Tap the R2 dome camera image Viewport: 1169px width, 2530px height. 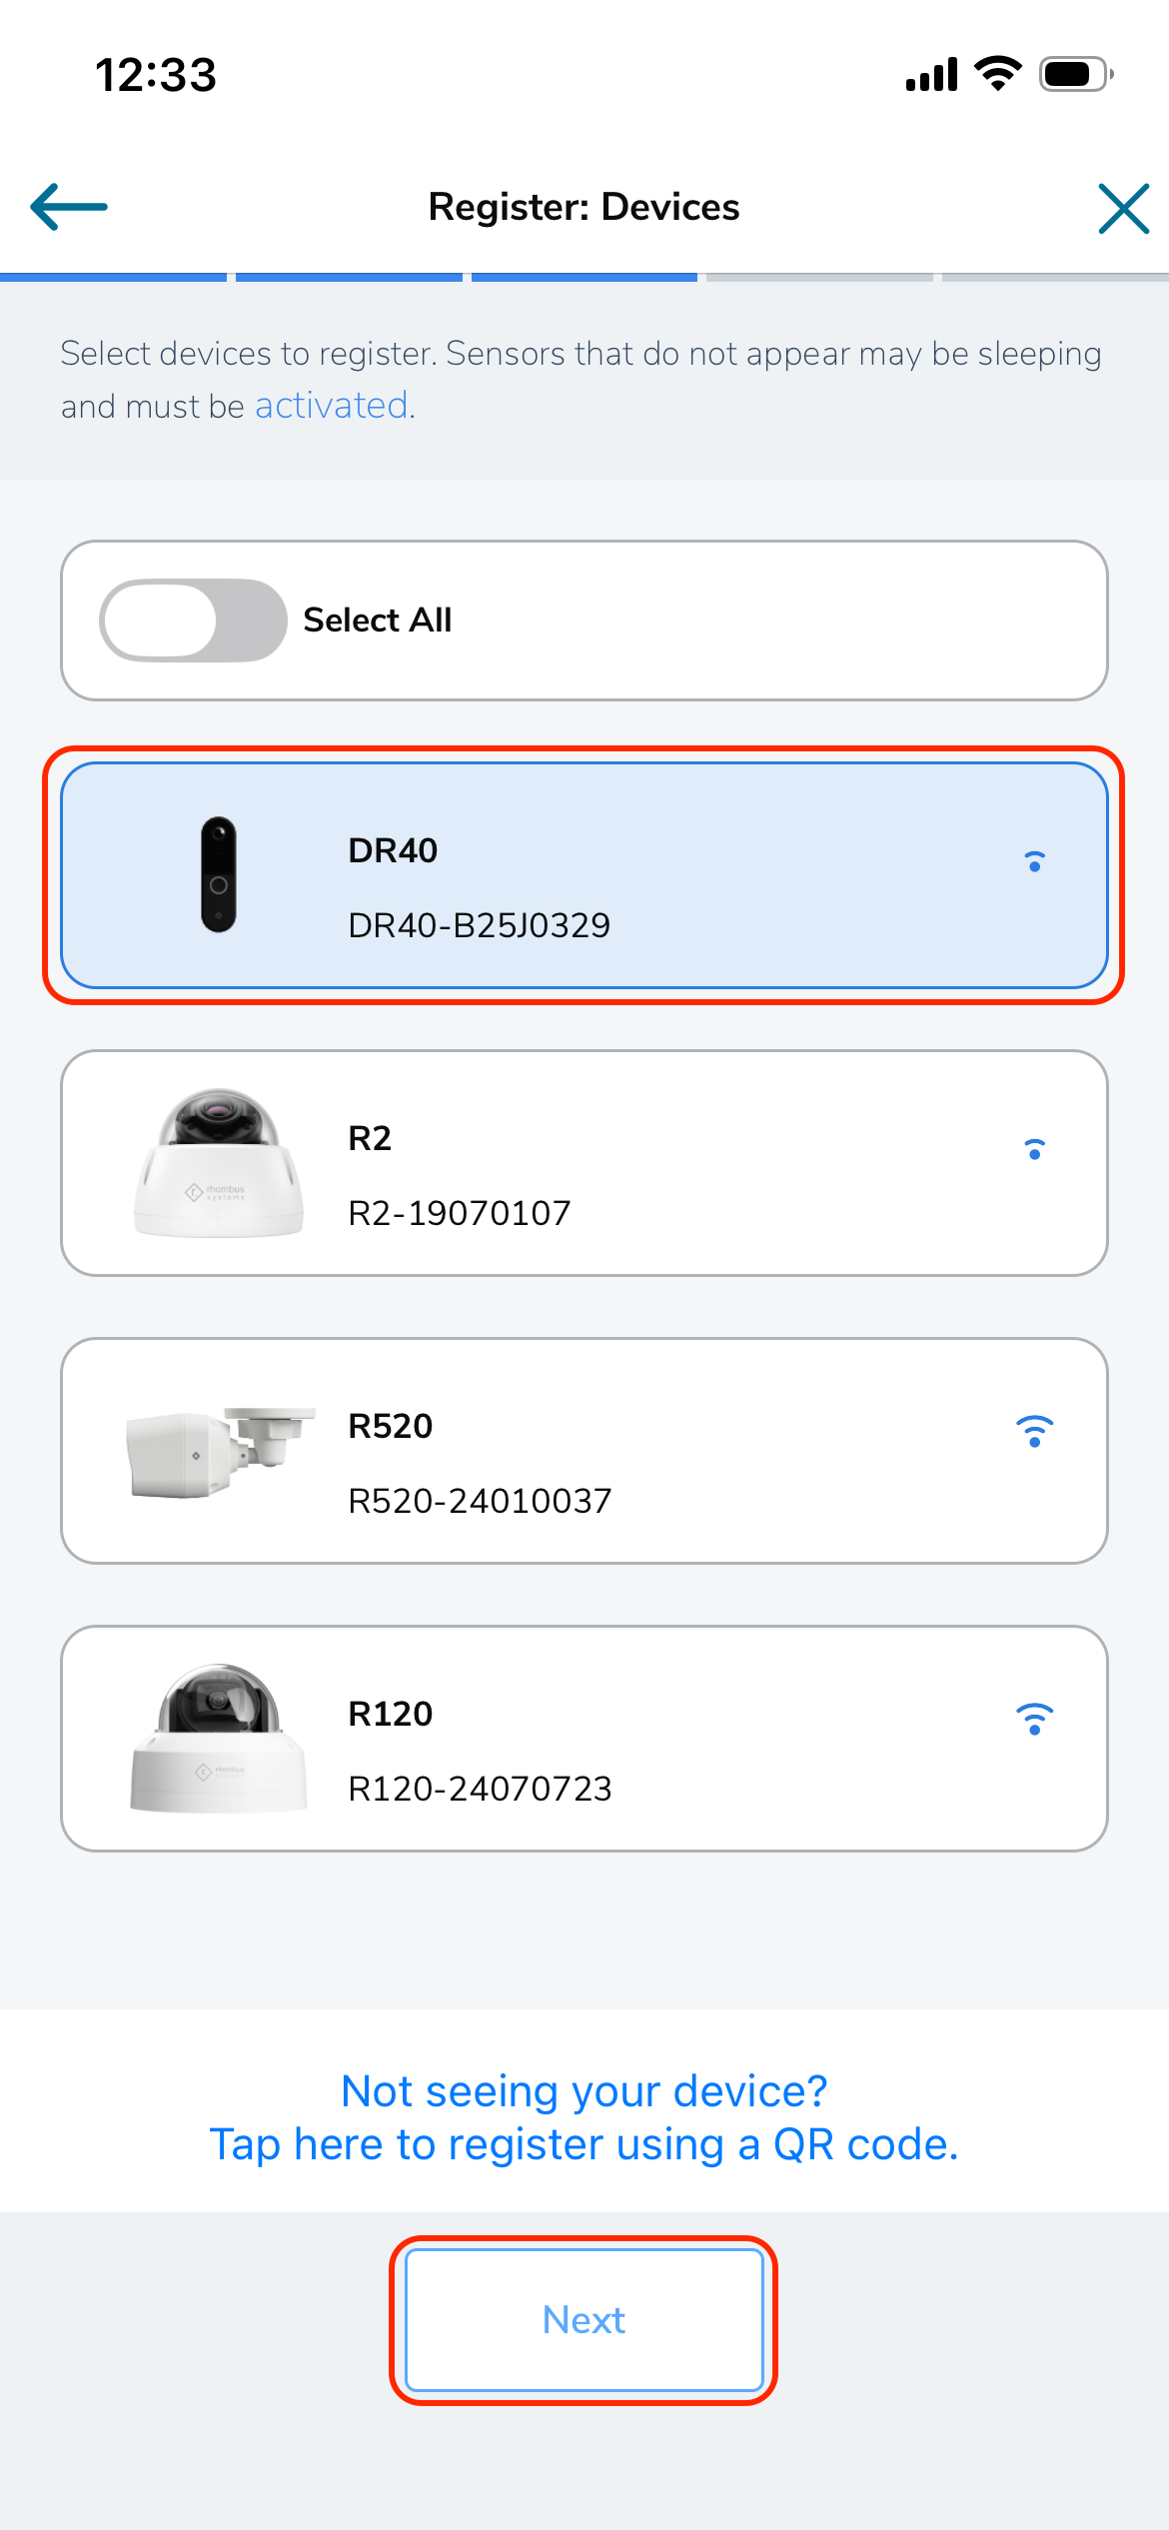[x=219, y=1163]
